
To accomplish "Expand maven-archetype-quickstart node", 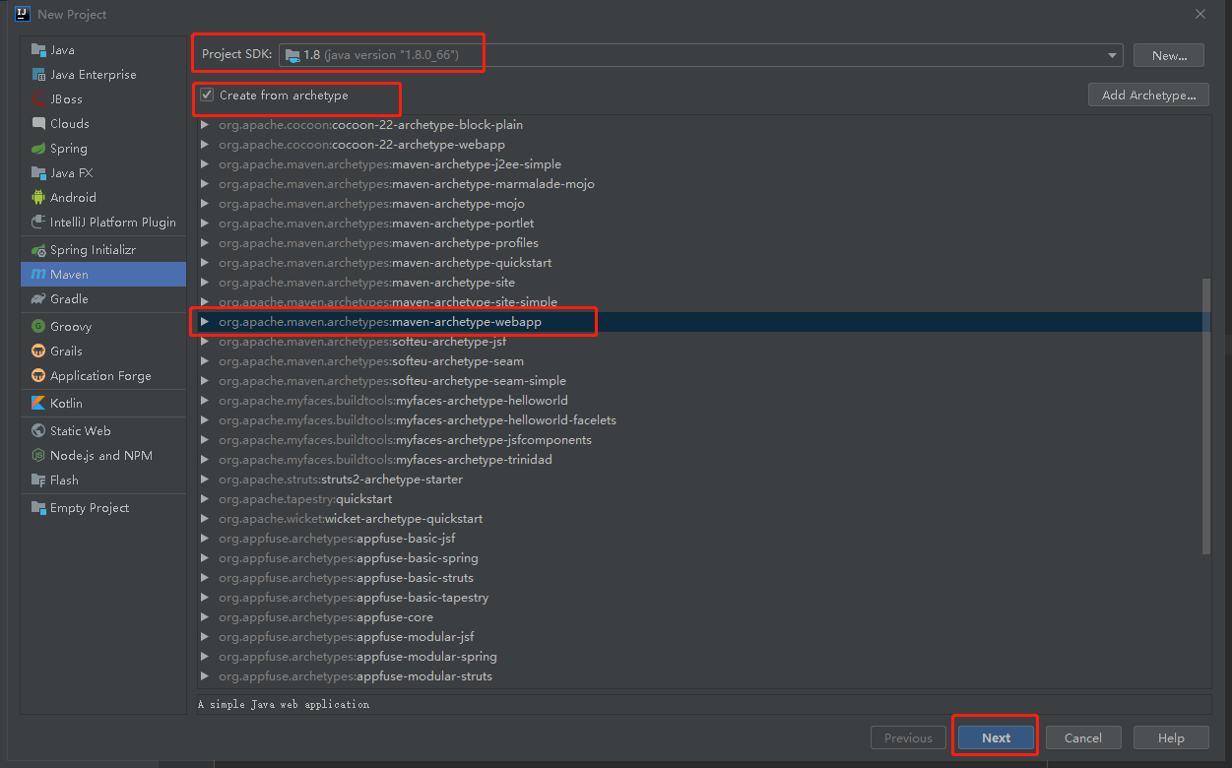I will coord(205,263).
